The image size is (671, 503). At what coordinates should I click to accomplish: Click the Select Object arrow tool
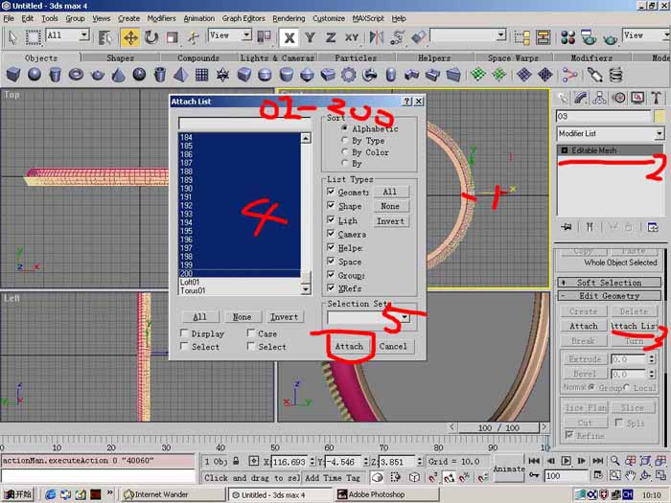tap(12, 37)
